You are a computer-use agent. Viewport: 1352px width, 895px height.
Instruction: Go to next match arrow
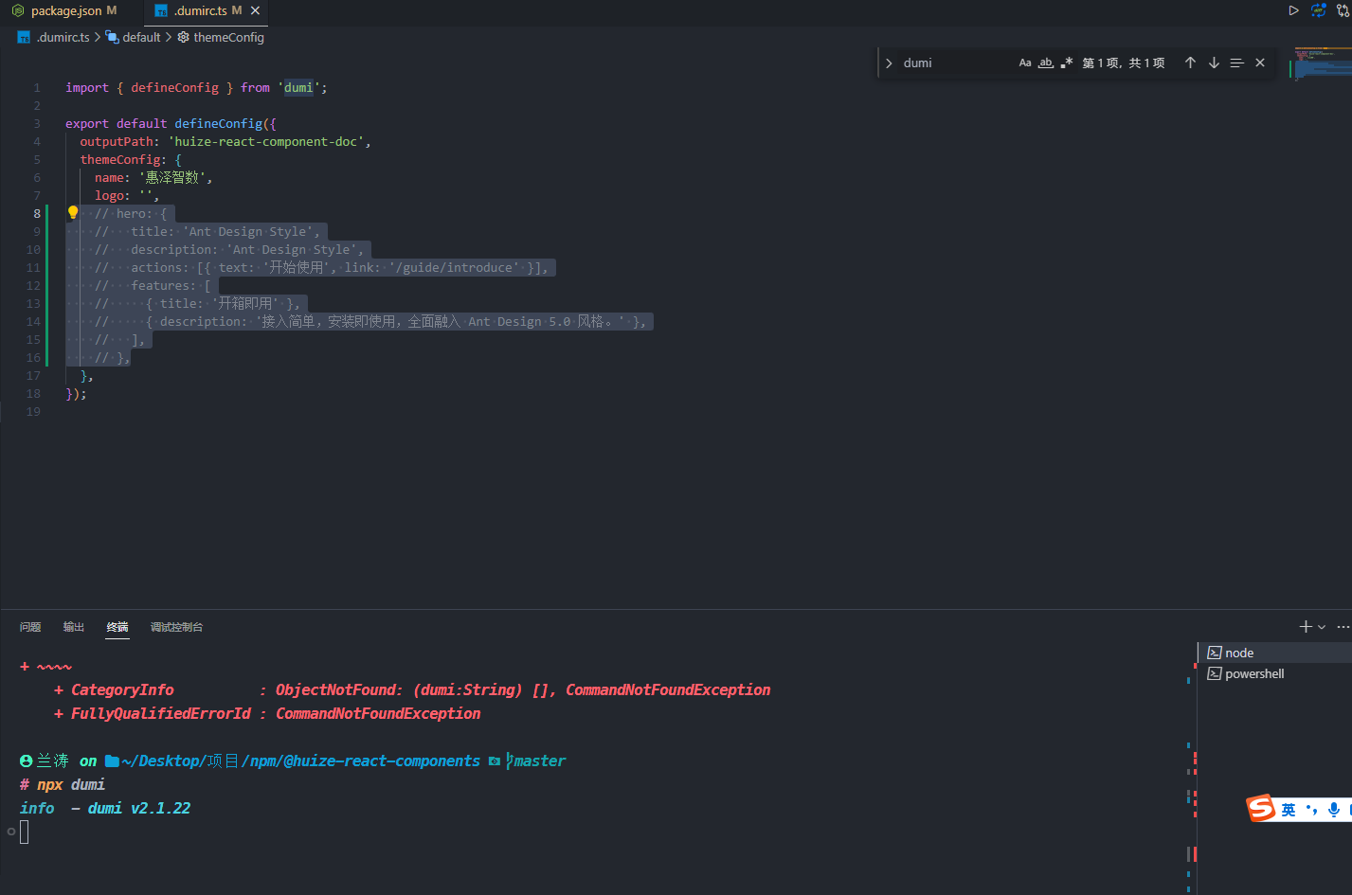tap(1214, 63)
